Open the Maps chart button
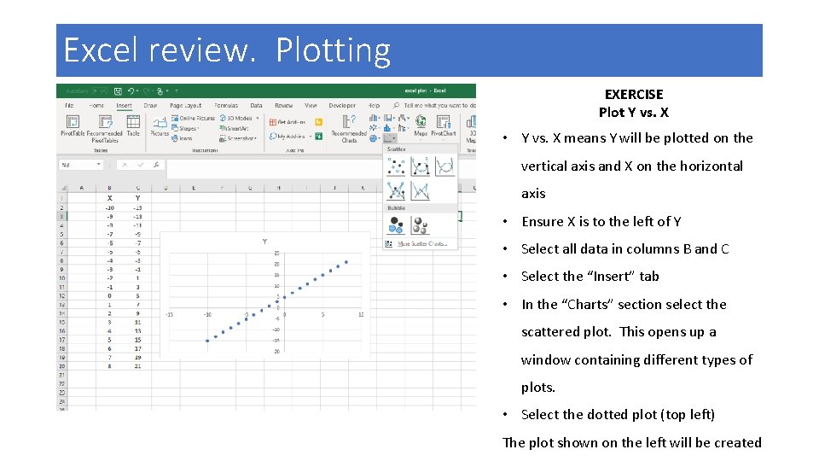Screen dimensions: 819x461 coord(421,126)
